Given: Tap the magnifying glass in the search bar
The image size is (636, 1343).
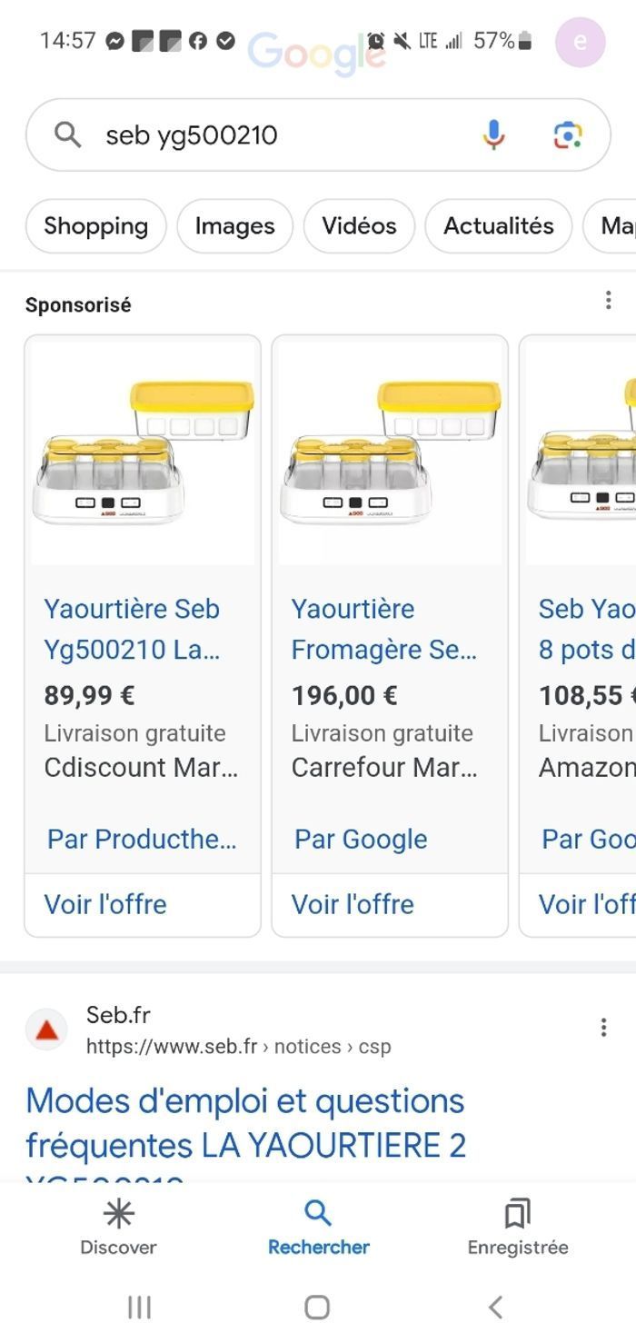Looking at the screenshot, I should click(x=68, y=134).
